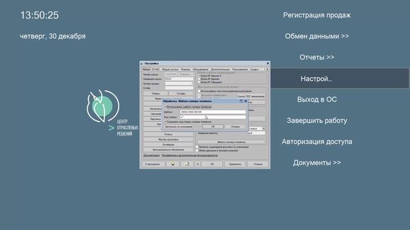Click the Список POS терминалов button
The image size is (410, 230).
tap(250, 96)
